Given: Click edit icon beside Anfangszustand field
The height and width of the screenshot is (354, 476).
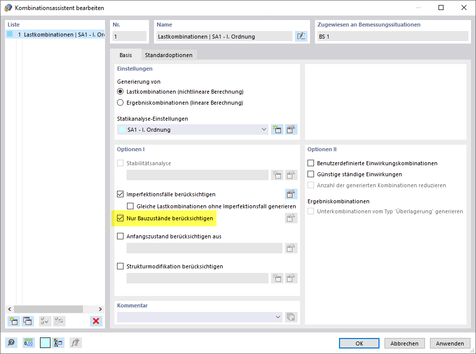Looking at the screenshot, I should pos(291,248).
